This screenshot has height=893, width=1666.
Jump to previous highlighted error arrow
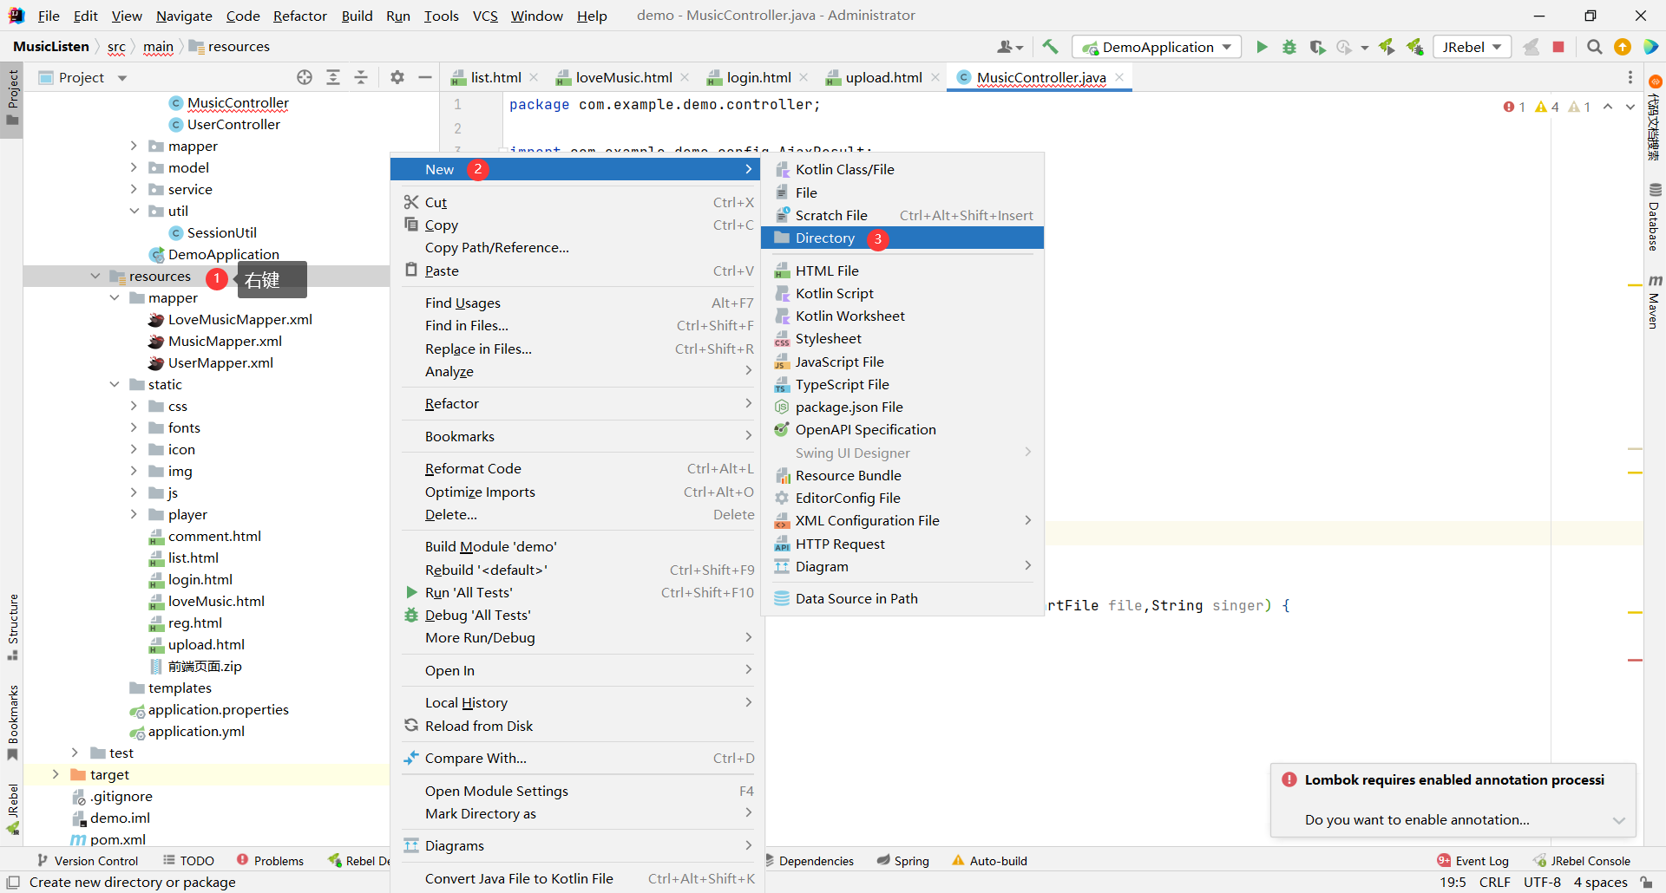click(x=1608, y=107)
